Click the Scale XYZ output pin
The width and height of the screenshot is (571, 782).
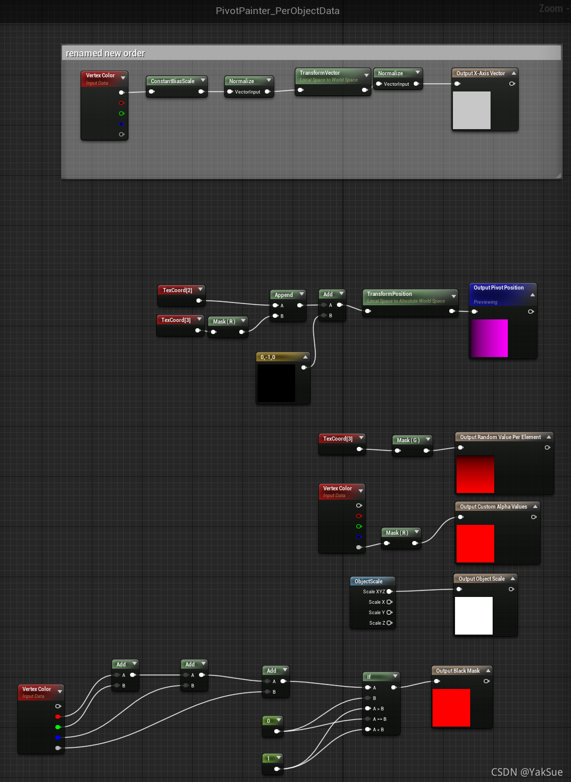[389, 591]
